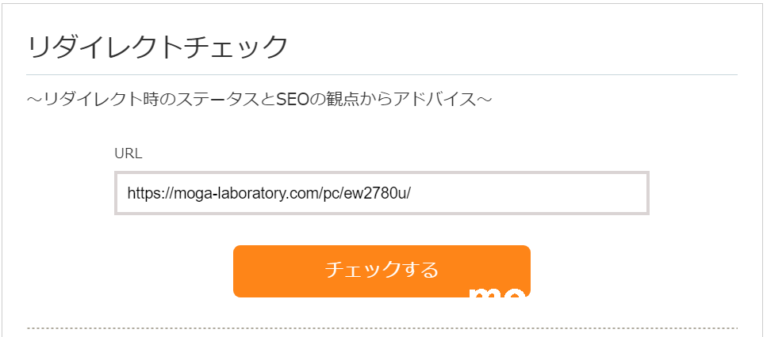
Task: Click the subtitle line about SEO advice
Action: 259,100
